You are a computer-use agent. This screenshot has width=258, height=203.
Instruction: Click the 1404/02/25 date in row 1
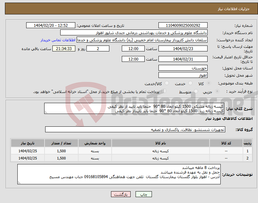tap(28, 151)
